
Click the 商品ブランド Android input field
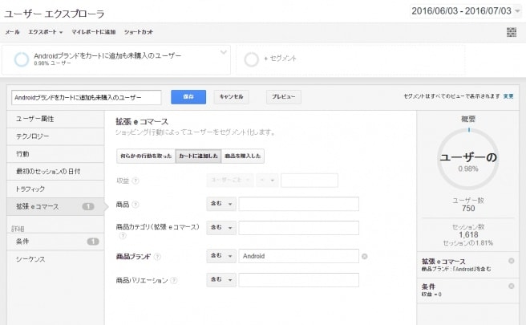[x=298, y=256]
